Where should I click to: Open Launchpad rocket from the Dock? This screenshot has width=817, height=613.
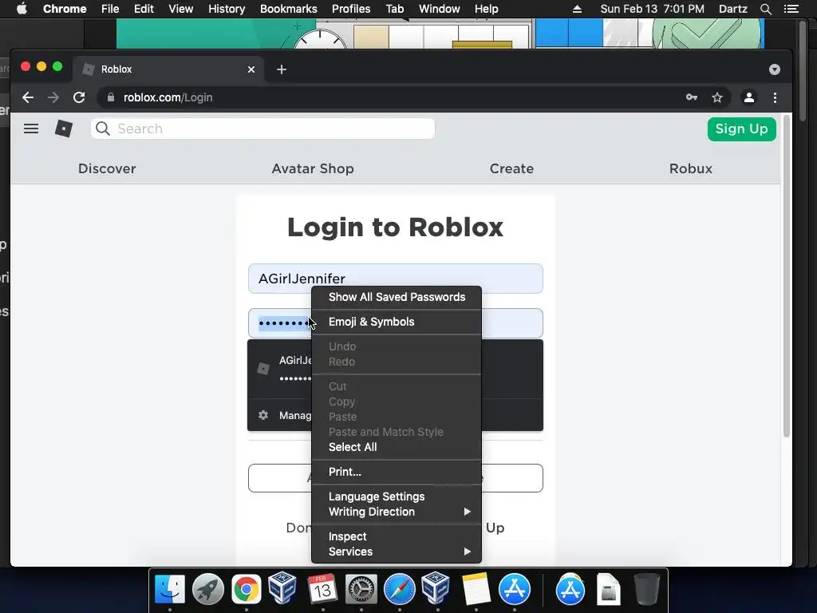[x=208, y=589]
